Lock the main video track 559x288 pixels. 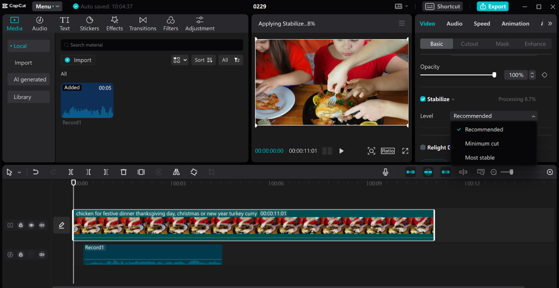21,225
